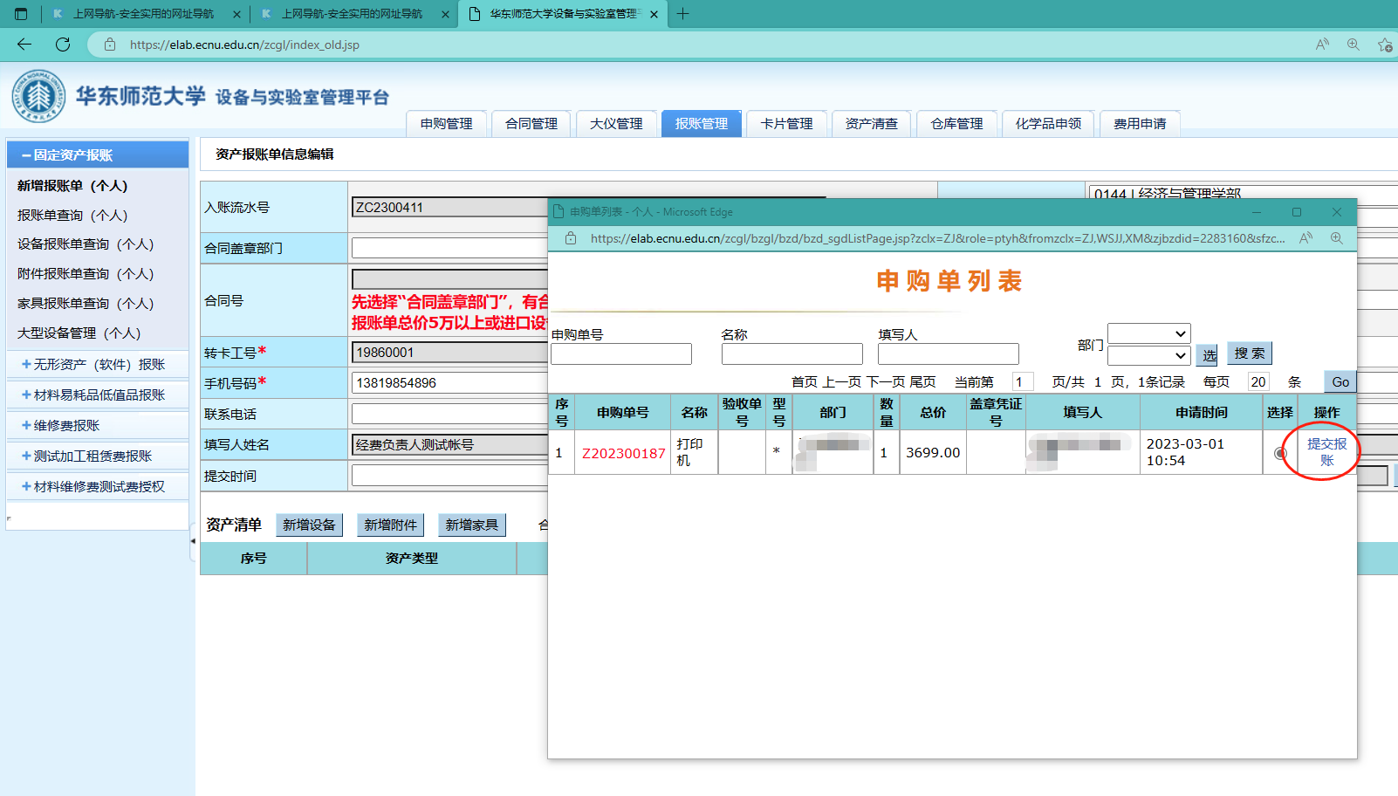This screenshot has width=1398, height=796.
Task: Open the 仓库管理 tab
Action: coord(956,124)
